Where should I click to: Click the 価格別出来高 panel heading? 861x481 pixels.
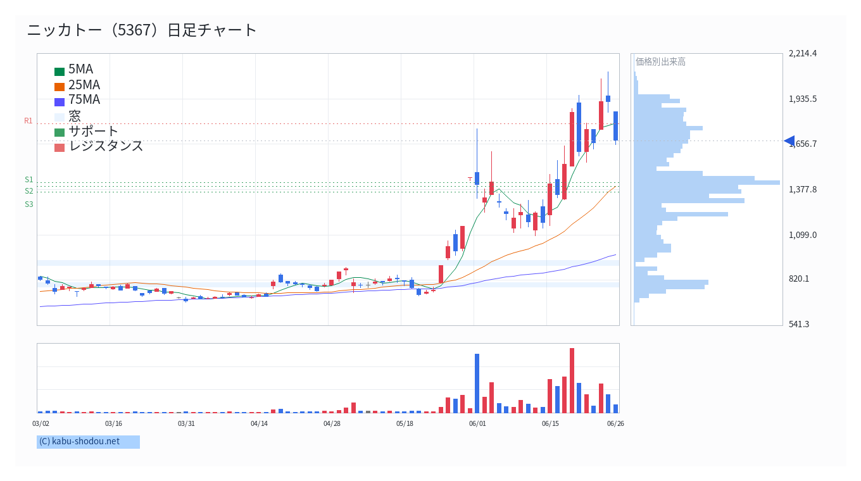click(660, 61)
